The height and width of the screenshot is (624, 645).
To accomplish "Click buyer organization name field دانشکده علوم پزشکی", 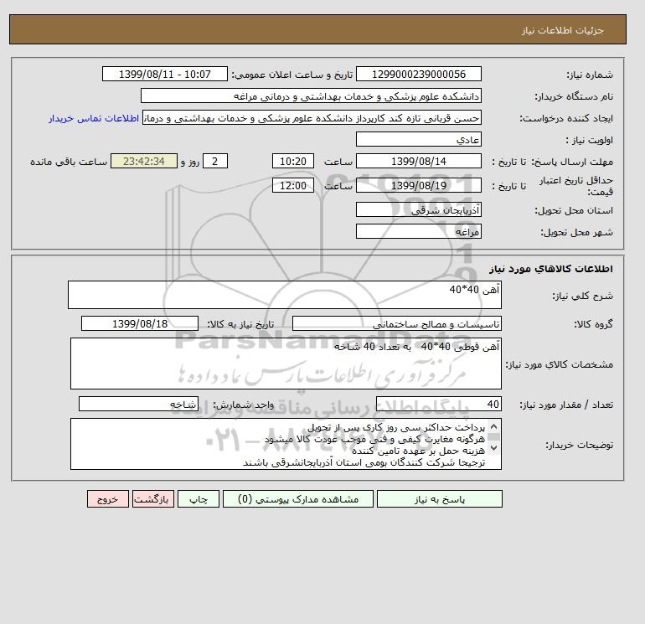I will coord(311,95).
